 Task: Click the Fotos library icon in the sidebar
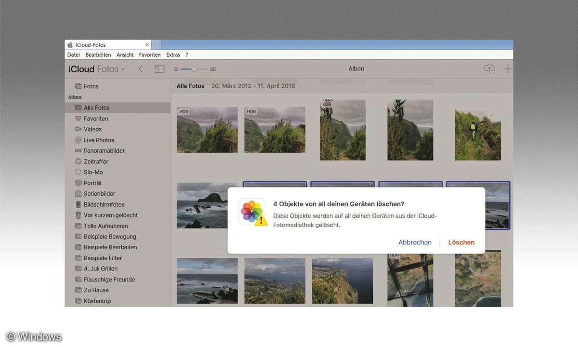tap(78, 86)
